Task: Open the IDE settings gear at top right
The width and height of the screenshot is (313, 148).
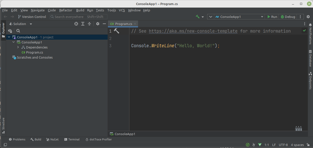Action: [308, 17]
